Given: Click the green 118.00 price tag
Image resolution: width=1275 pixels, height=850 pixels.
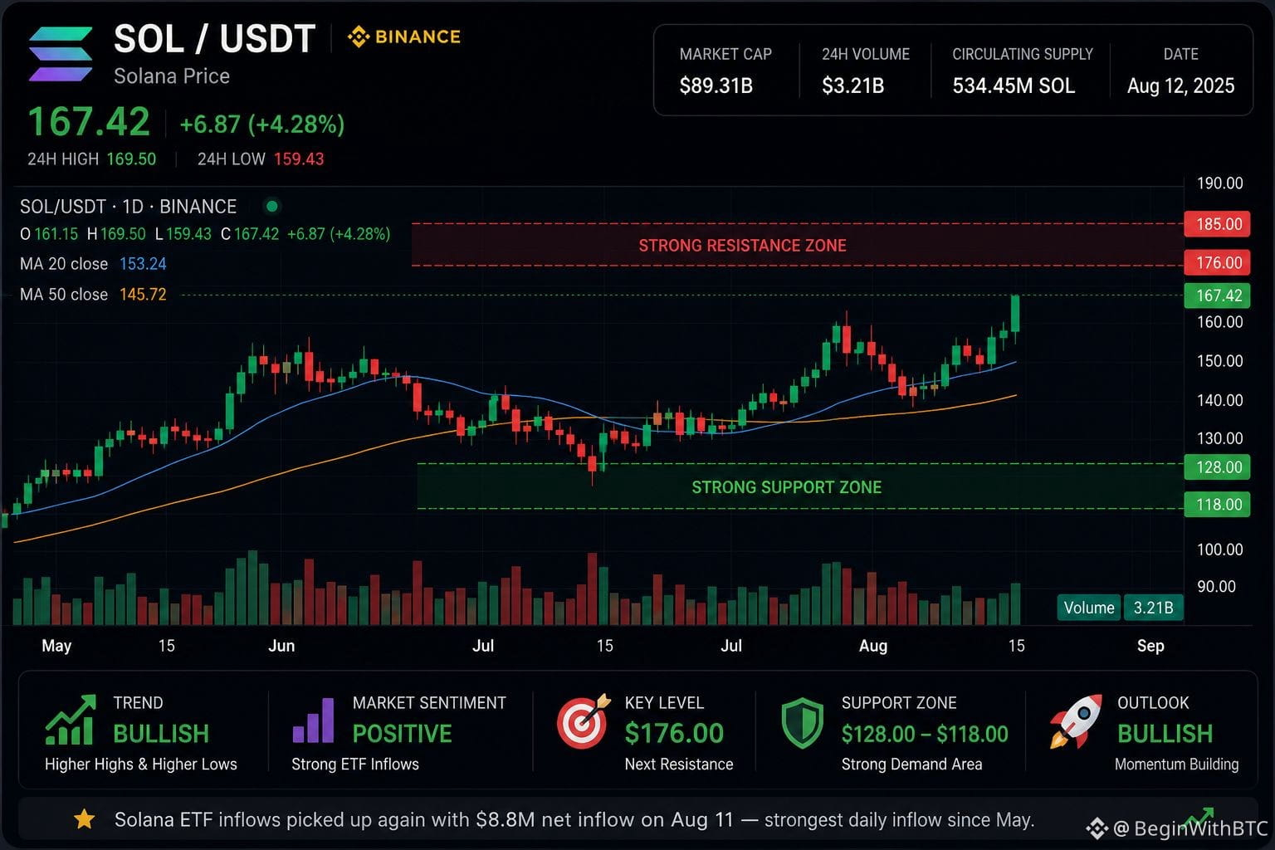Looking at the screenshot, I should tap(1219, 505).
